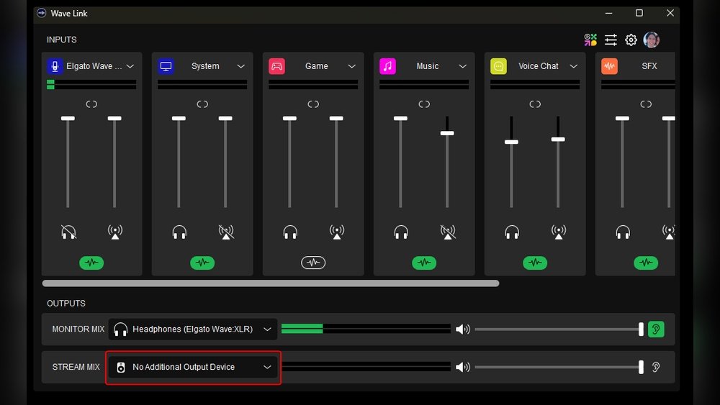
Task: Click Elgato Wave monitor volume fader
Action: pos(68,119)
